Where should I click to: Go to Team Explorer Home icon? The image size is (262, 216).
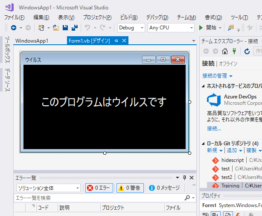(x=225, y=51)
